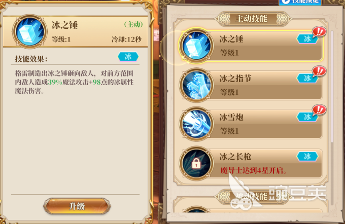Click the 升级 upgrade button
This screenshot has height=224, width=345.
[x=77, y=206]
